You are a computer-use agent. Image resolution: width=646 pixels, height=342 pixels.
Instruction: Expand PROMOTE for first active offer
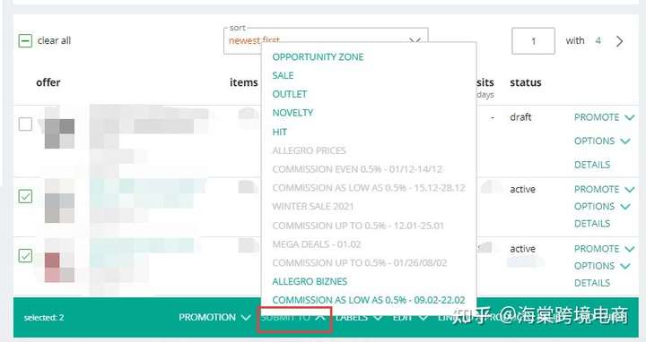click(x=604, y=190)
